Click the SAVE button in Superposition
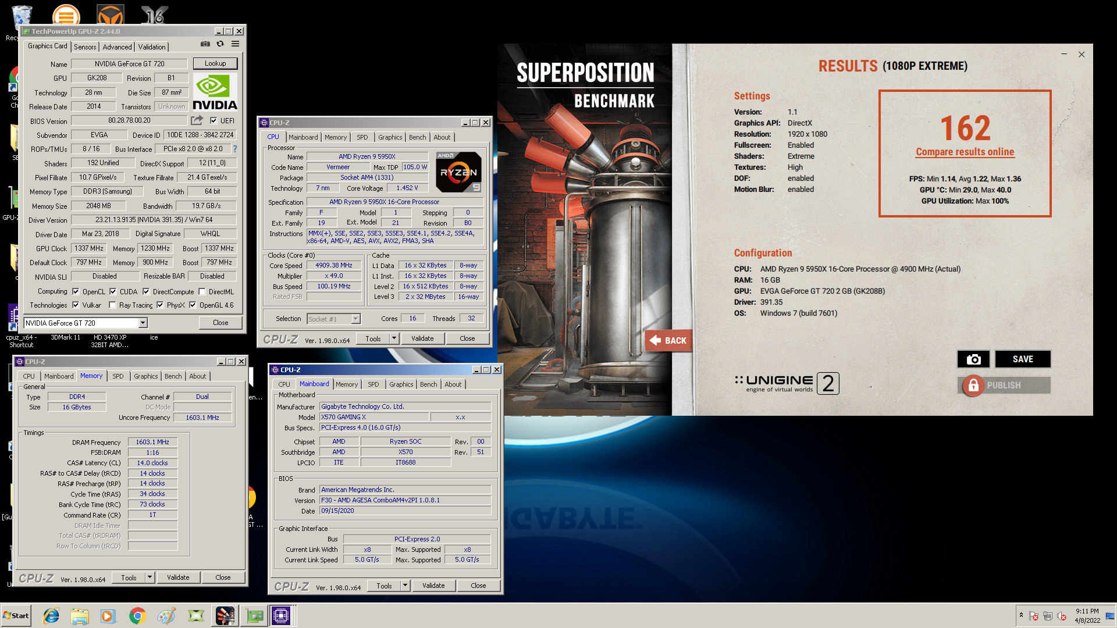The height and width of the screenshot is (628, 1117). 1023,359
